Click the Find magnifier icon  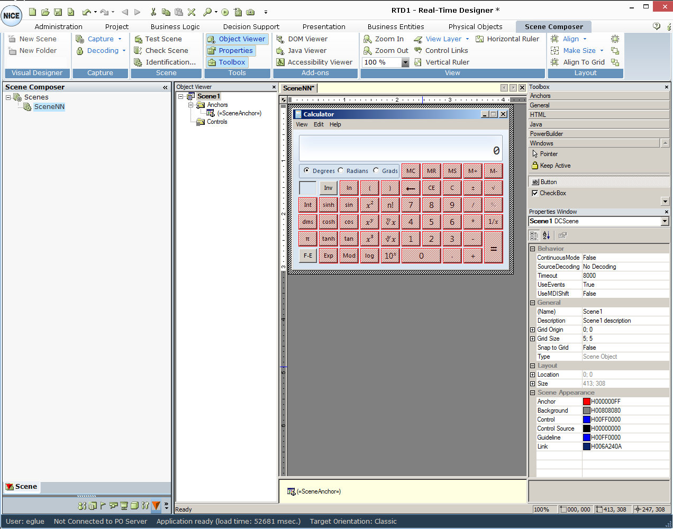click(x=207, y=12)
